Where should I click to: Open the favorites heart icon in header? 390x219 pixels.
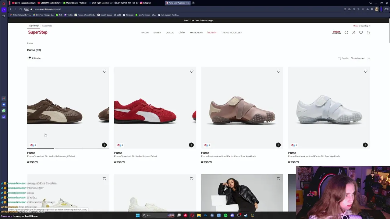point(361,33)
